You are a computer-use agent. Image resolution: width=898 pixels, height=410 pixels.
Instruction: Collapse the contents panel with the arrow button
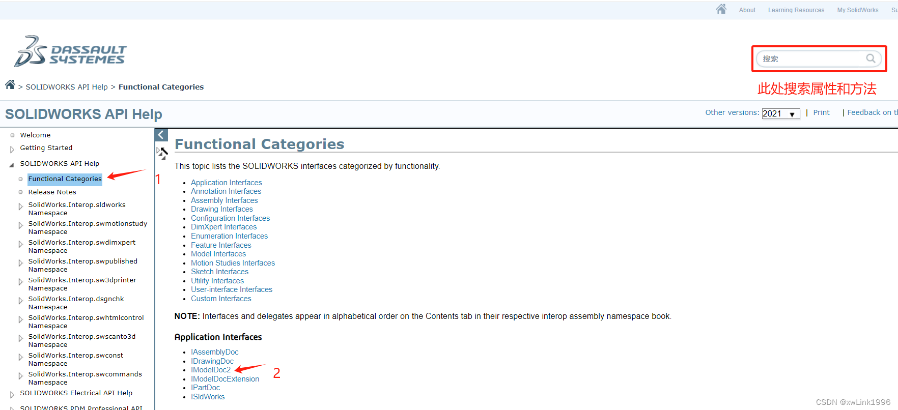161,135
